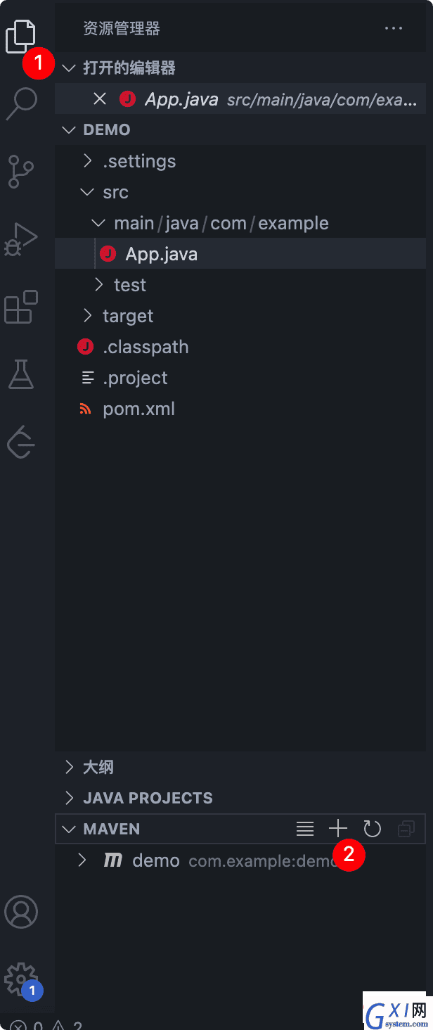Switch Maven view to flat list icon
This screenshot has height=1030, width=433.
[x=305, y=829]
